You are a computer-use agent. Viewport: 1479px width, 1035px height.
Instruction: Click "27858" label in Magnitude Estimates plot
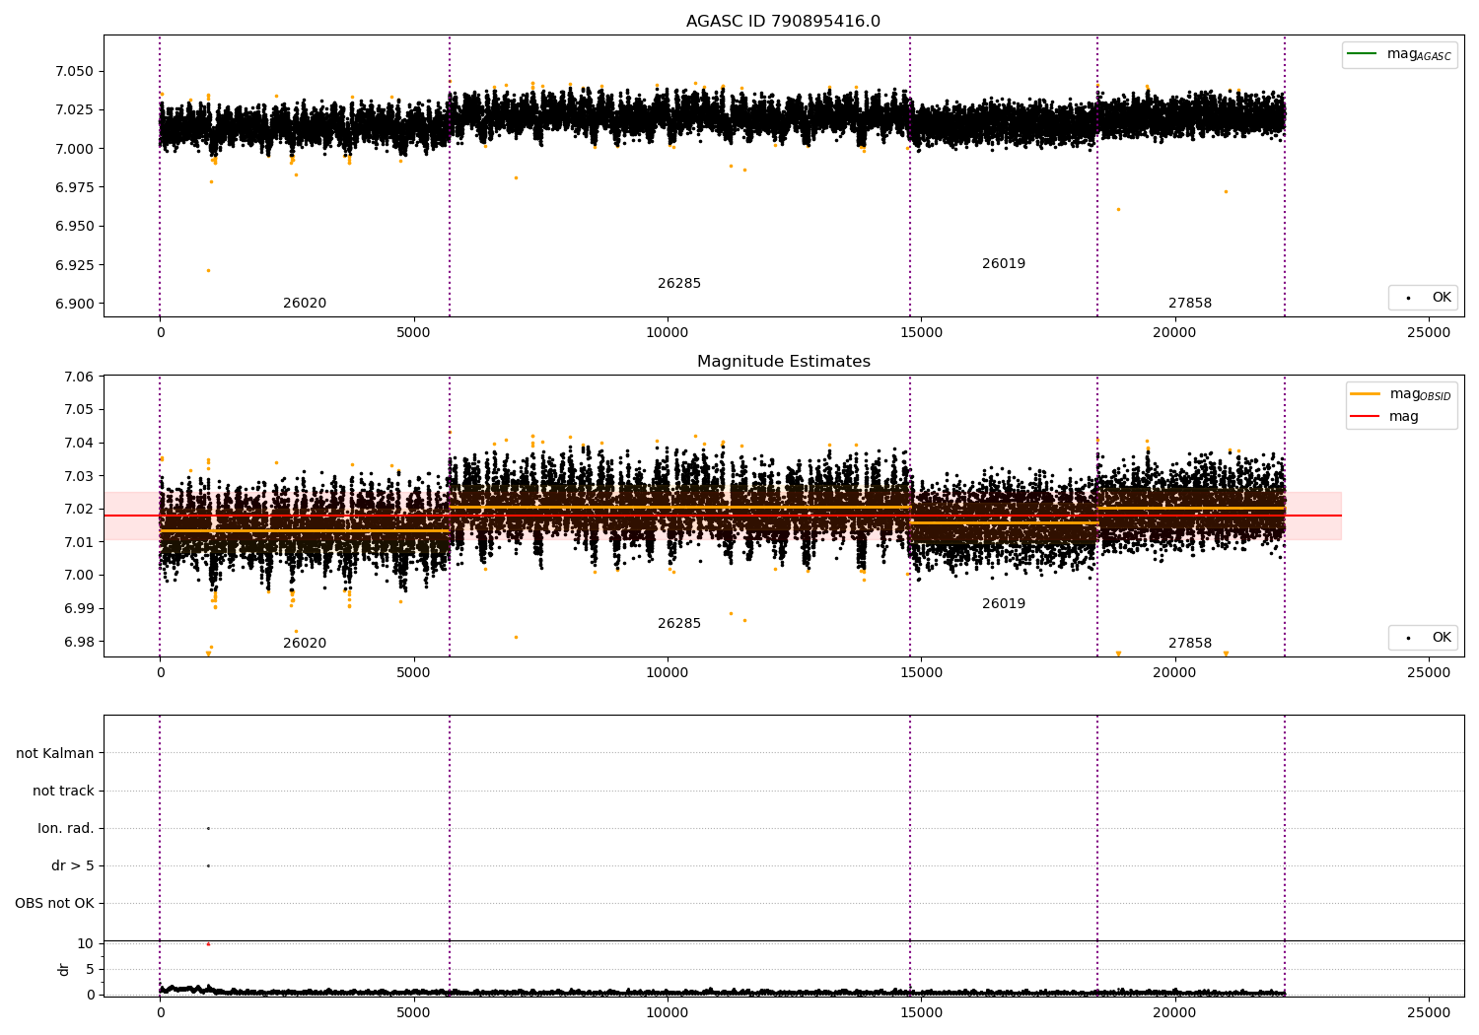click(1190, 644)
